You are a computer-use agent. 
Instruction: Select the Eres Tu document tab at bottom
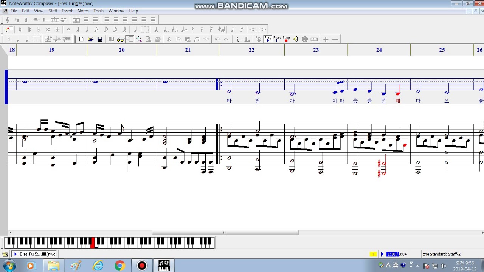[34, 254]
